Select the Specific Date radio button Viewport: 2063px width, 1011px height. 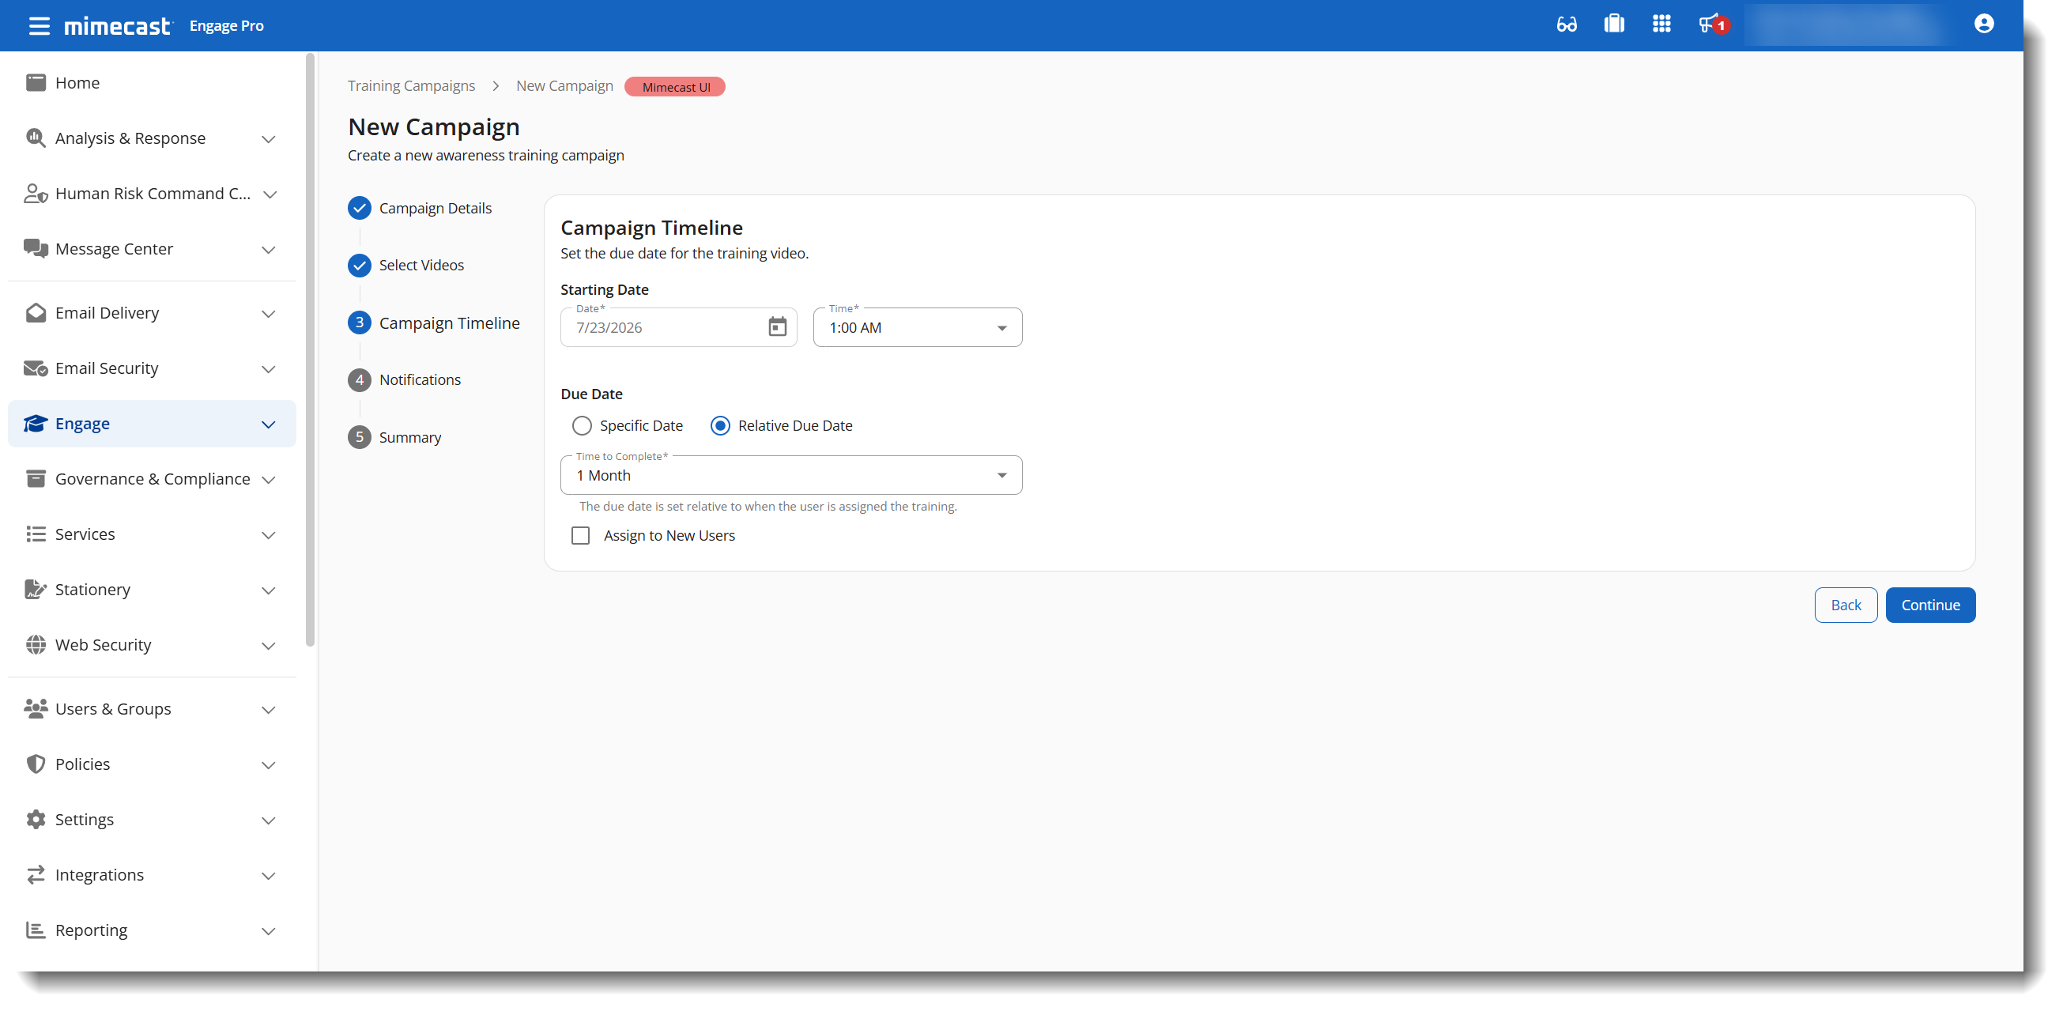click(582, 425)
